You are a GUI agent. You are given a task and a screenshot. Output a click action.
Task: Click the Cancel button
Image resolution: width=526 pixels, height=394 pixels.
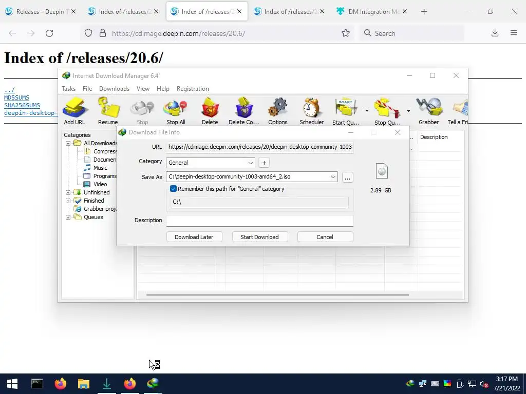[x=325, y=237]
